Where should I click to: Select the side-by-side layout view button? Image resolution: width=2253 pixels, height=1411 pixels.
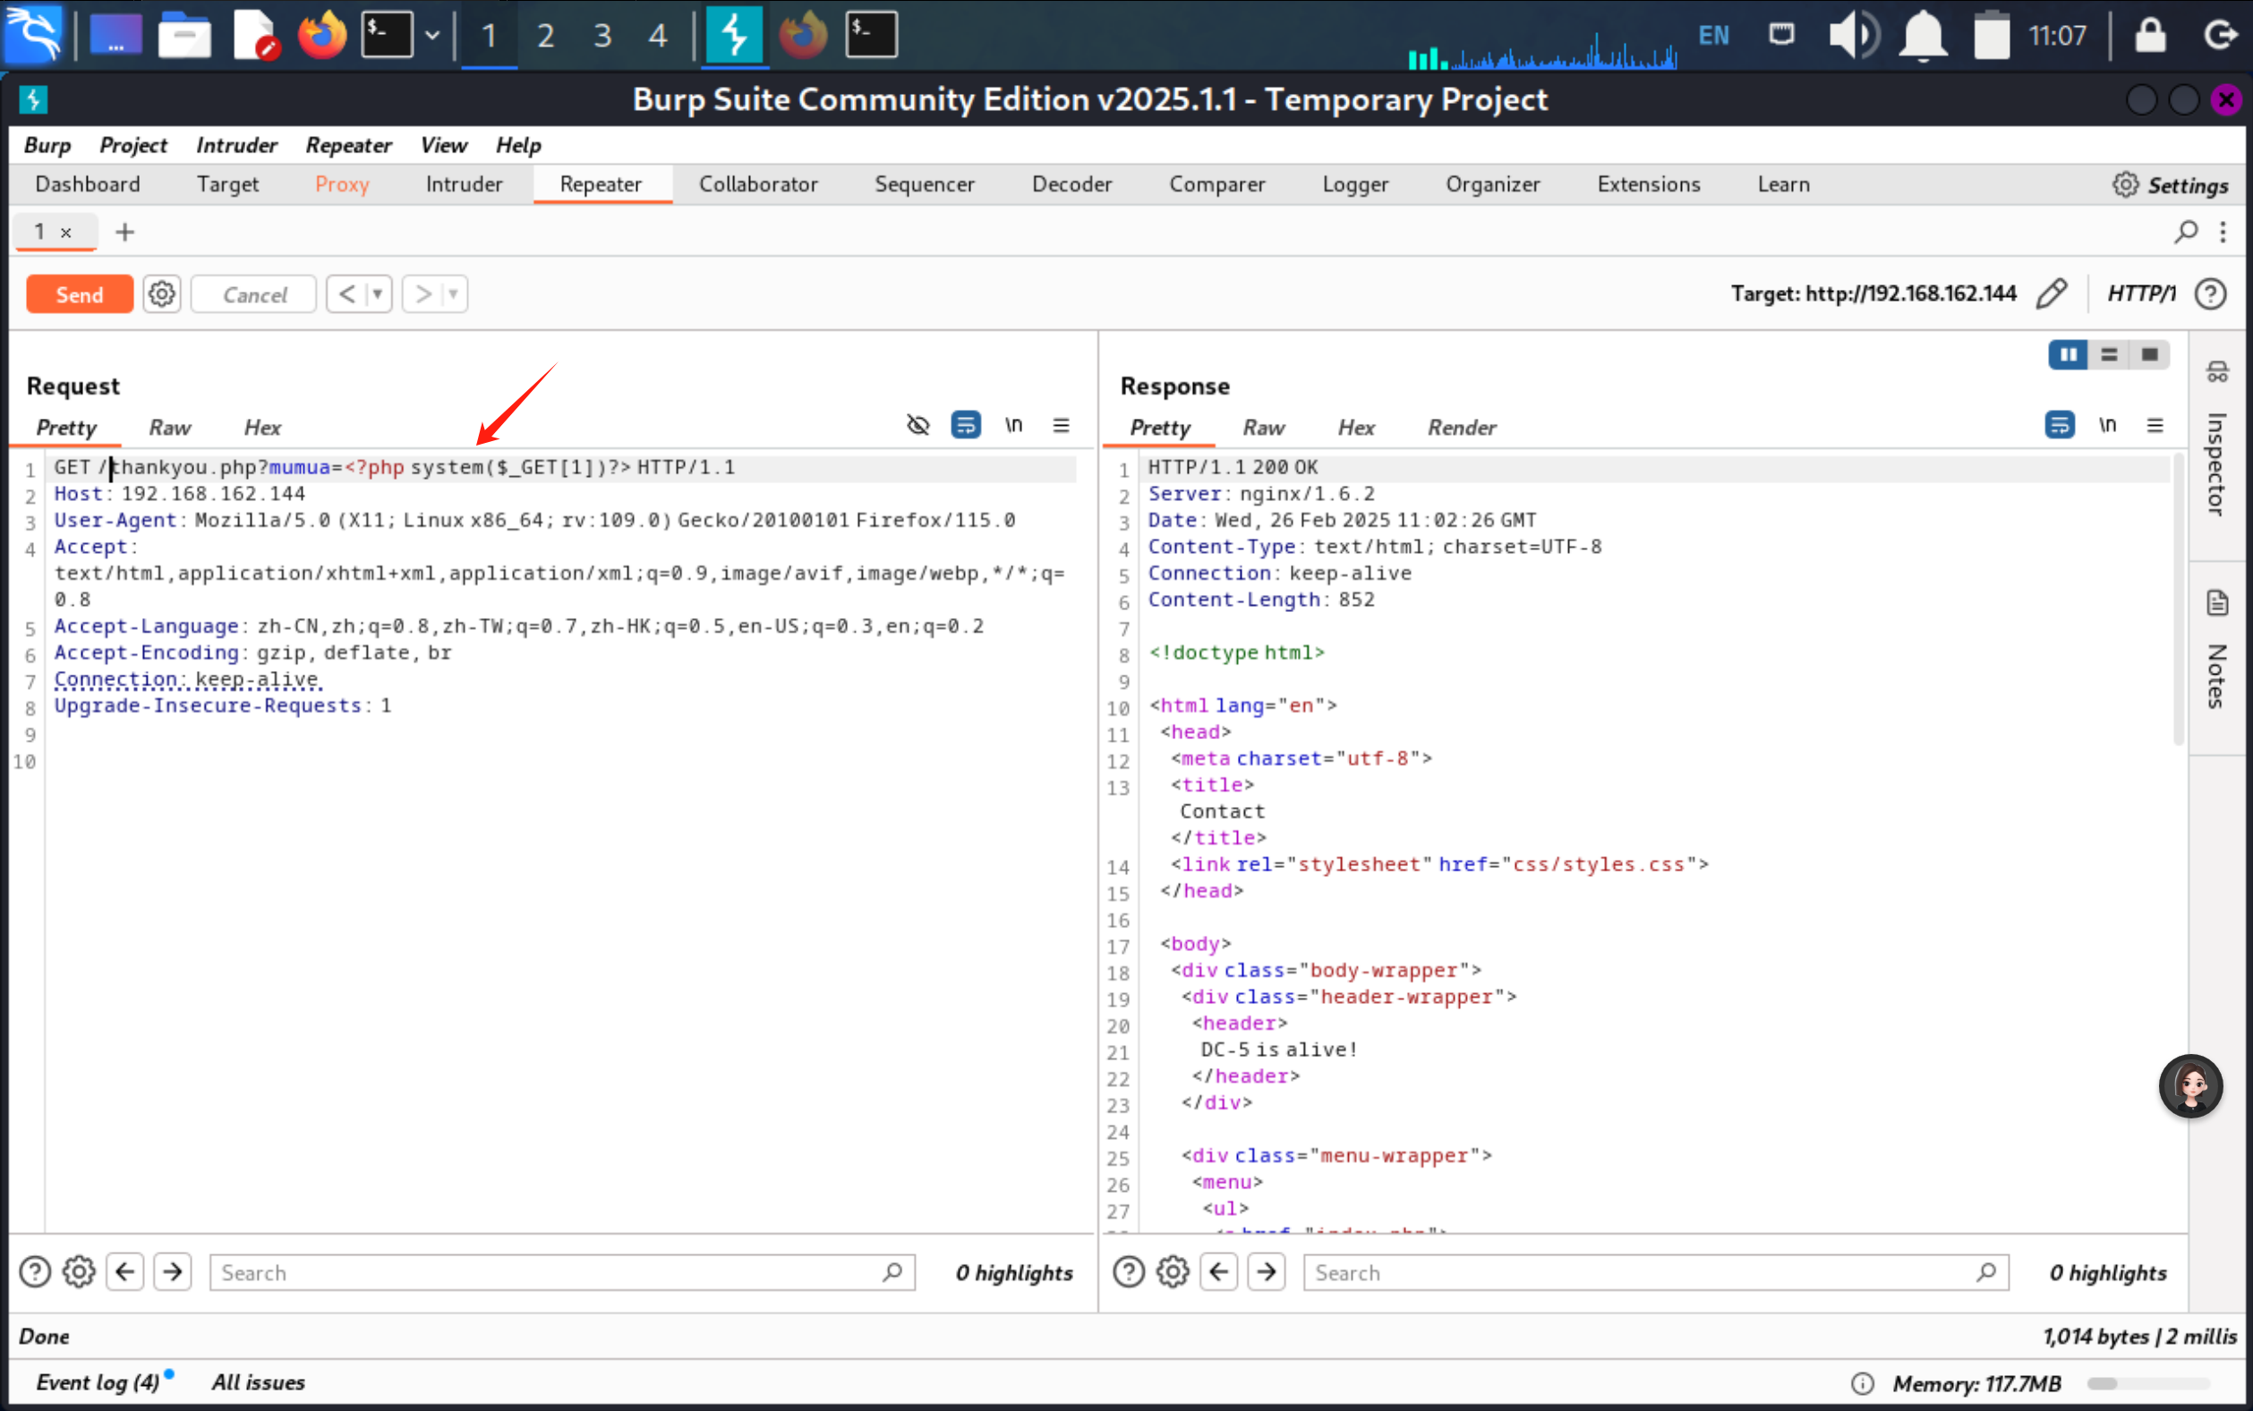click(2069, 354)
